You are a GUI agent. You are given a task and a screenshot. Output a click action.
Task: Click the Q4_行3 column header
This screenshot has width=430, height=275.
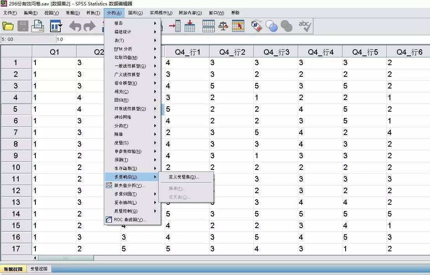pos(276,52)
